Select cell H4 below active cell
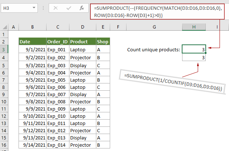Image resolution: width=229 pixels, height=151 pixels. [194, 57]
